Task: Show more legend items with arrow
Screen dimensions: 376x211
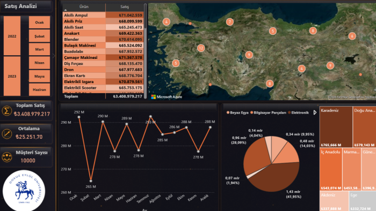Action: 315,112
